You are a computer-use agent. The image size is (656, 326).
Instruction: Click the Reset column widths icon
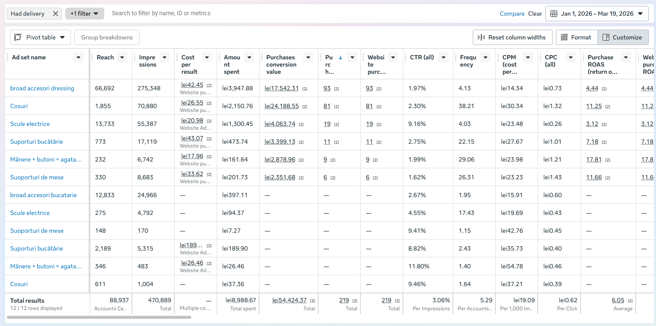pyautogui.click(x=481, y=37)
